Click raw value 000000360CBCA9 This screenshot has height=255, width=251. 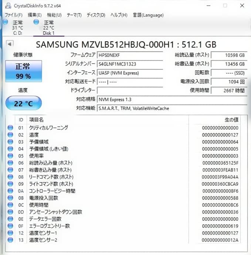(x=220, y=184)
